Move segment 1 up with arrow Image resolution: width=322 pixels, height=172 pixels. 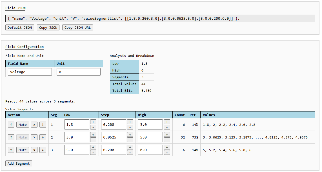click(11, 125)
